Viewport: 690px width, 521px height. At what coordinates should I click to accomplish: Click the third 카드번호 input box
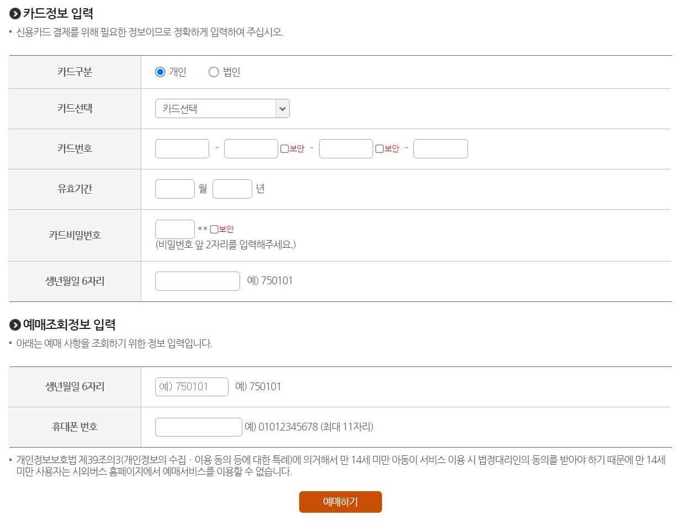point(346,148)
